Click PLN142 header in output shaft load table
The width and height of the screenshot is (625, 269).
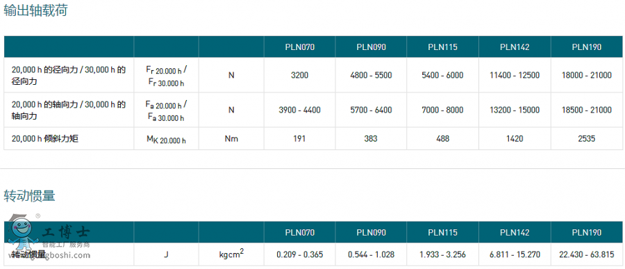click(x=515, y=47)
